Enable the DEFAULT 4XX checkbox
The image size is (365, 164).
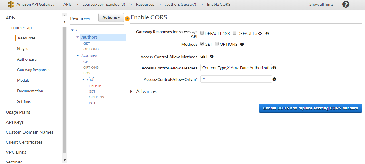pos(202,33)
